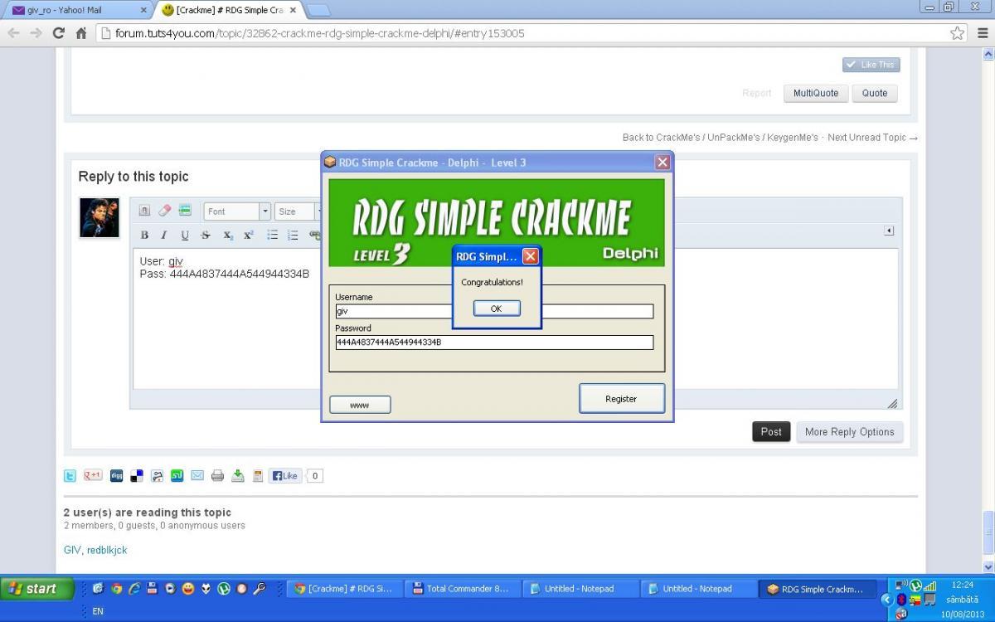Click the Facebook Like button

[x=284, y=476]
